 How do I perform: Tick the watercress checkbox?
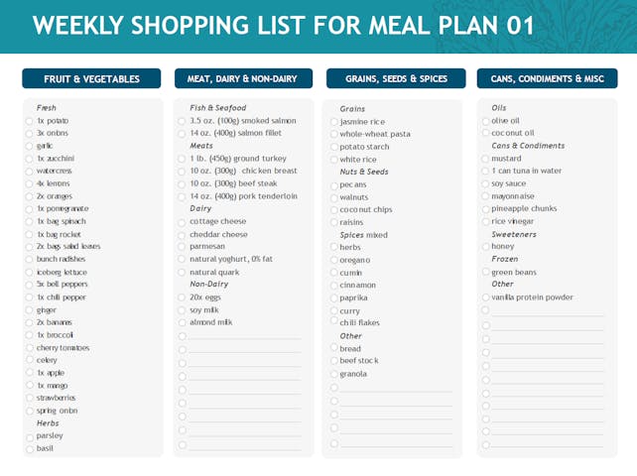(x=30, y=171)
